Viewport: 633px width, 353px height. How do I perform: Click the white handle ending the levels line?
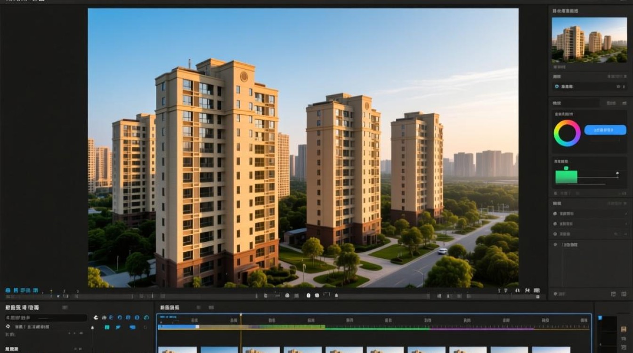(x=617, y=174)
